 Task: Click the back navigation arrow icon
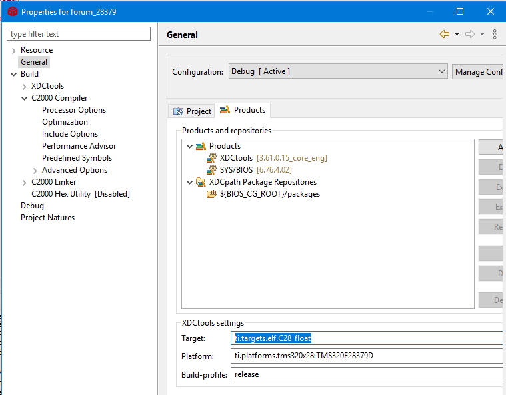(444, 34)
